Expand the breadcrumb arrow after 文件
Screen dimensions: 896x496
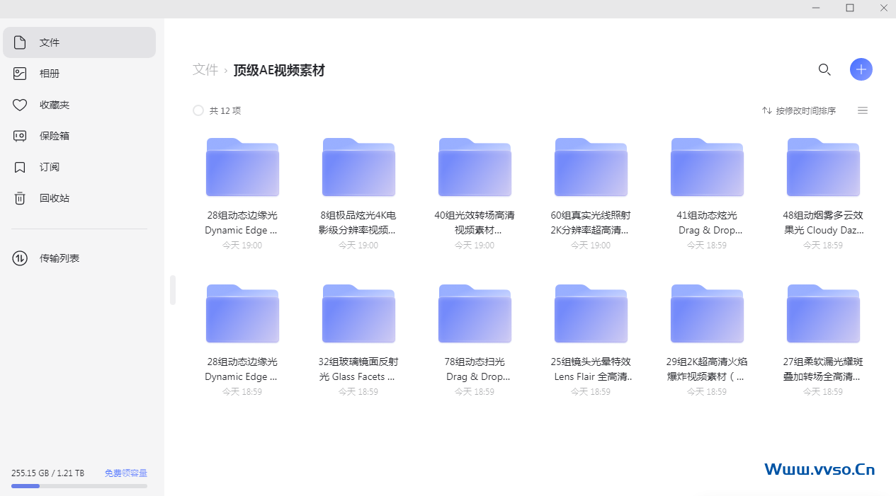[225, 70]
